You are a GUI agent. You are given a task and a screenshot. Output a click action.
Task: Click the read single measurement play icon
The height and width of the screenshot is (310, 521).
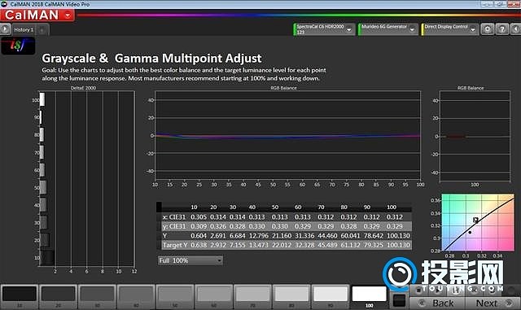(437, 290)
